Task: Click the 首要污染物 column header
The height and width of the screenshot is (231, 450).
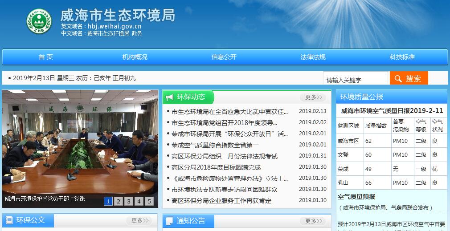Action: point(401,126)
